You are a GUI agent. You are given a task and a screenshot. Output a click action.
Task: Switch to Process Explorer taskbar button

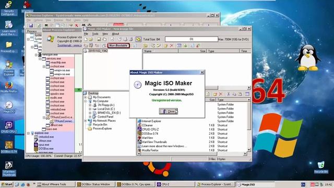click(216, 184)
